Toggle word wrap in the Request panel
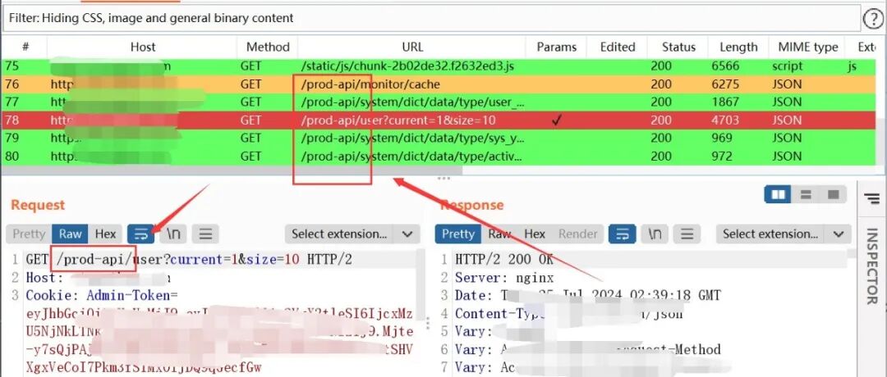 click(141, 234)
